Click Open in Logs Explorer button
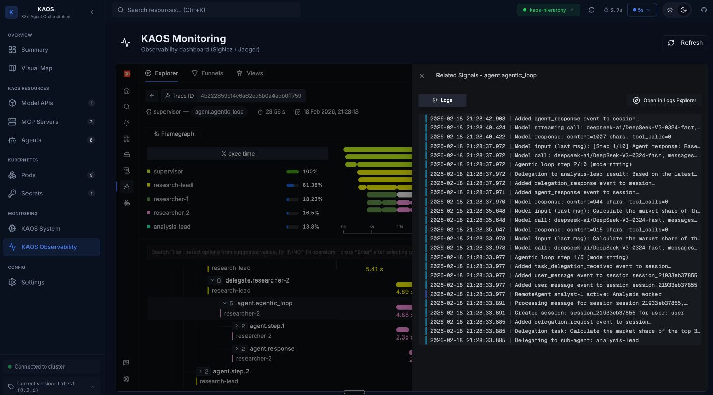This screenshot has width=713, height=395. pos(665,100)
